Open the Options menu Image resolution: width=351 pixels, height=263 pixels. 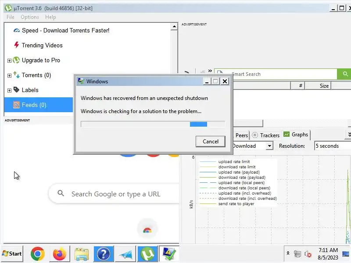pyautogui.click(x=30, y=17)
